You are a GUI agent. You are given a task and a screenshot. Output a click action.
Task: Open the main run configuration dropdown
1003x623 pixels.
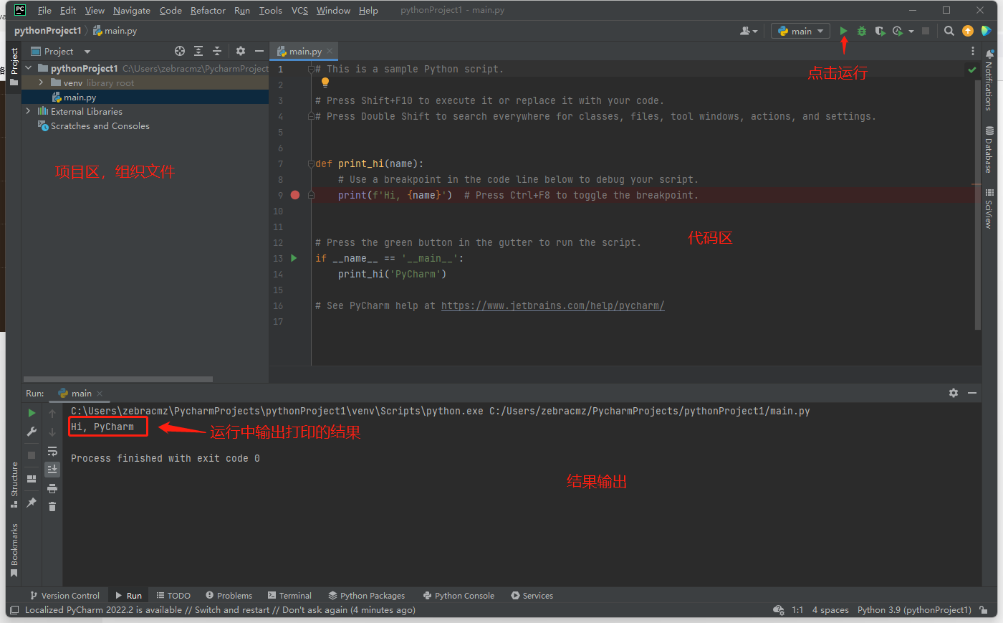click(x=800, y=31)
